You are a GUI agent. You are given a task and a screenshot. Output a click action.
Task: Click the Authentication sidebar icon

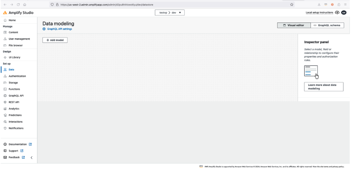point(5,76)
